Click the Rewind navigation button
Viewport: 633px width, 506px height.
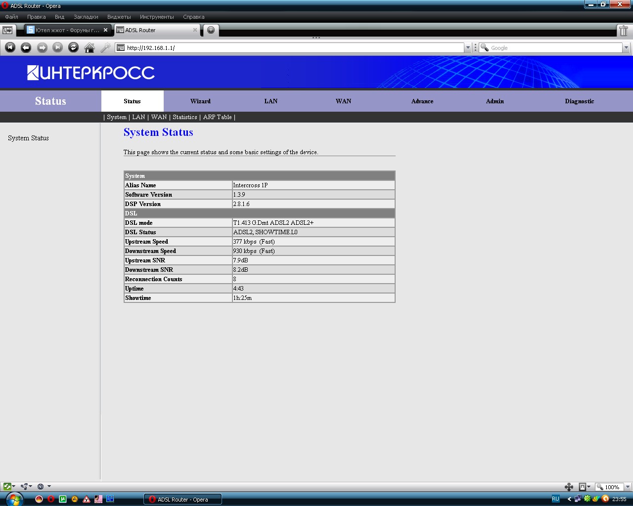10,47
